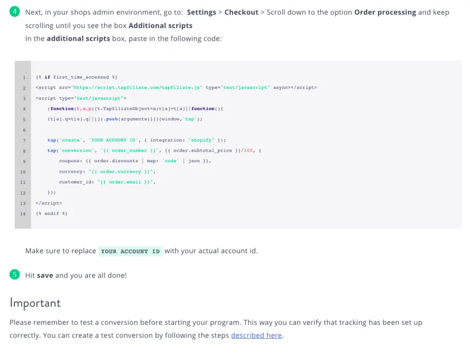Screen dimensions: 470x346
Task: Click the "Important" section heading
Action: pos(35,303)
